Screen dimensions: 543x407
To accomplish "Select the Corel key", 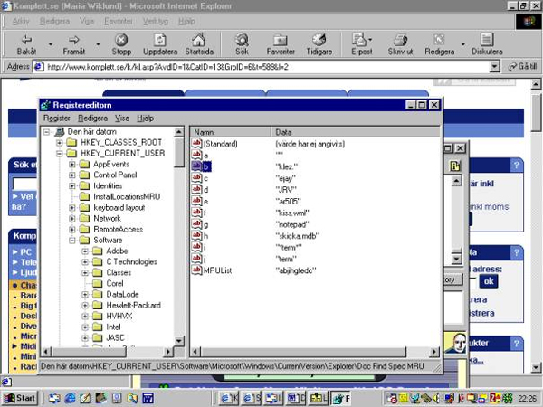I will tap(115, 283).
